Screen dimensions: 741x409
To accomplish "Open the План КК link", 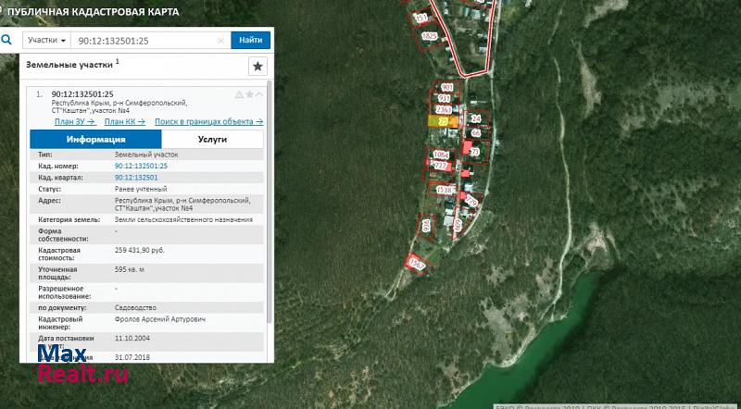I will pyautogui.click(x=124, y=121).
